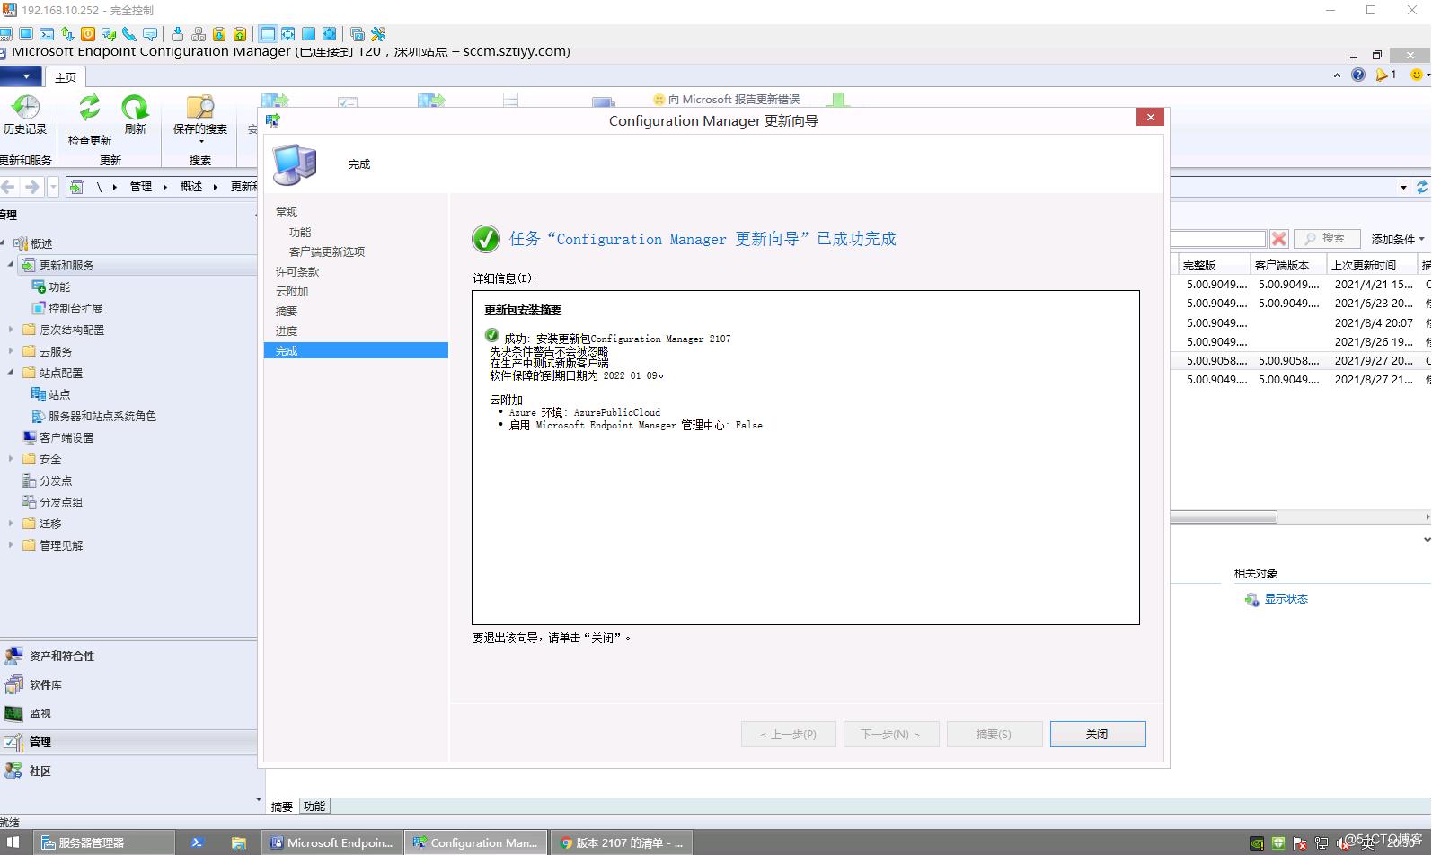
Task: Click the 检查更新 ribbon button
Action: coord(89,119)
